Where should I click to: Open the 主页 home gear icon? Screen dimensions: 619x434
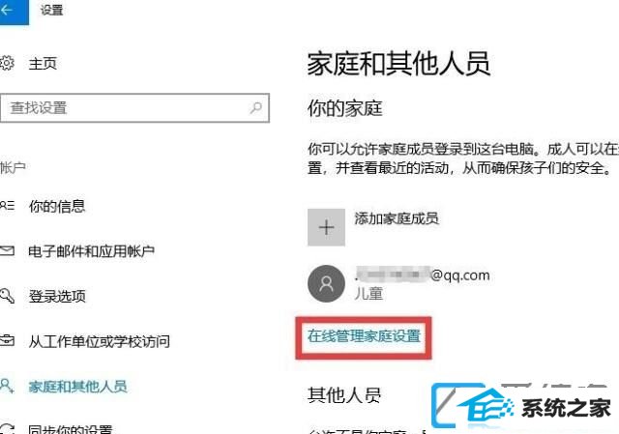(x=7, y=63)
